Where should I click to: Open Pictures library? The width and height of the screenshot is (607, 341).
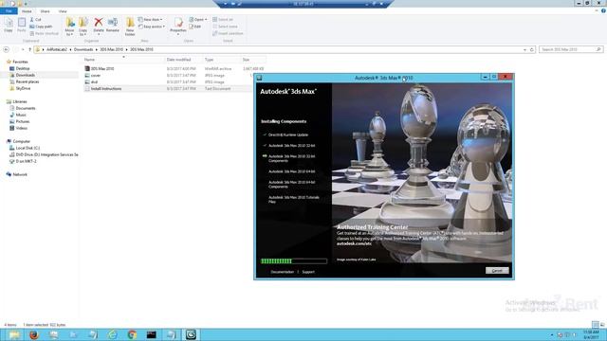pos(23,121)
